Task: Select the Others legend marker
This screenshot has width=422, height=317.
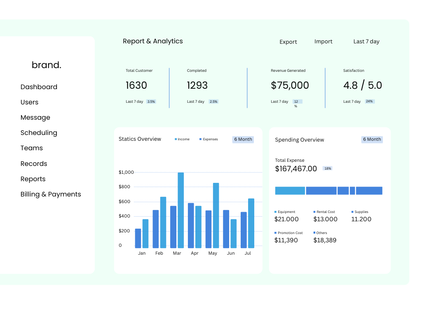Action: tap(314, 233)
